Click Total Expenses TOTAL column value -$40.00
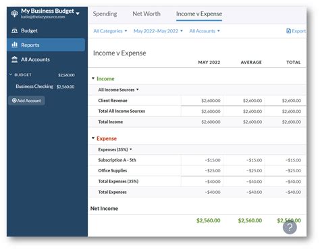 pos(293,193)
